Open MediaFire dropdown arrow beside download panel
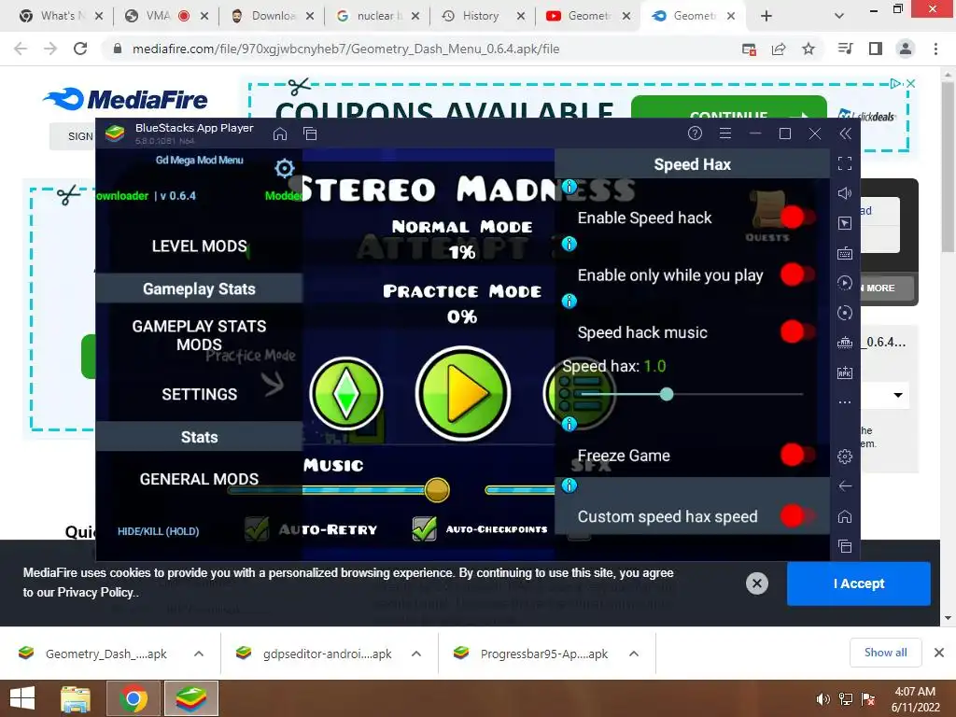Viewport: 956px width, 717px height. 898,395
